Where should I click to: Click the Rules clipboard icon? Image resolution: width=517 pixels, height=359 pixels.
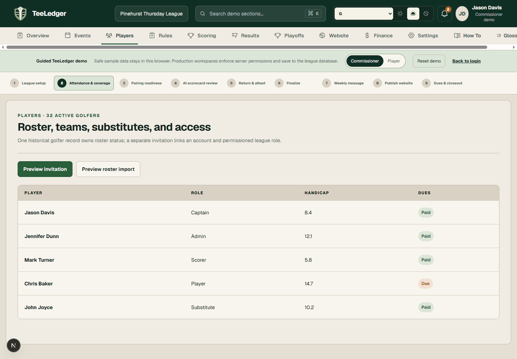pos(152,36)
